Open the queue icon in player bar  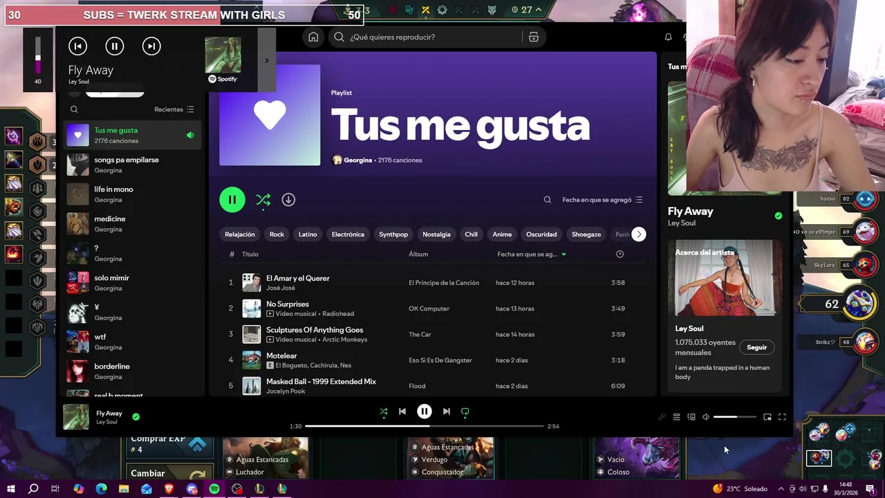(676, 417)
